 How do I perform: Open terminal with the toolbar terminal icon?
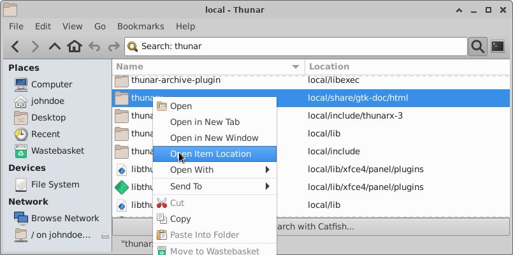[x=498, y=47]
